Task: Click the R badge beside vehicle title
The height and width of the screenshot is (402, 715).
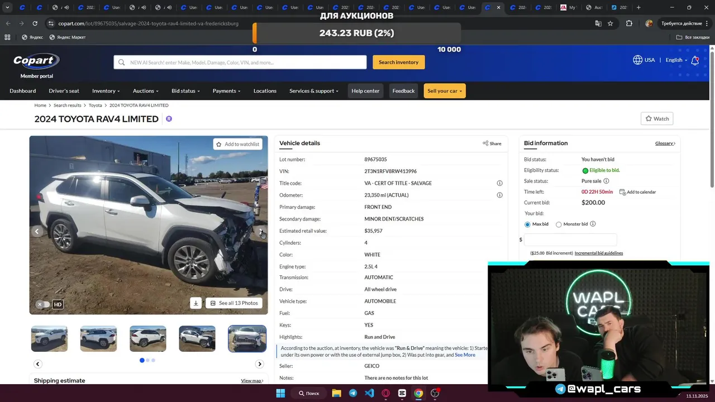Action: [x=169, y=119]
